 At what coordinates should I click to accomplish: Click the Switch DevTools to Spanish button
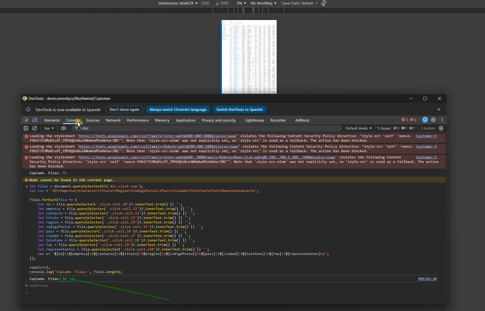pos(239,109)
